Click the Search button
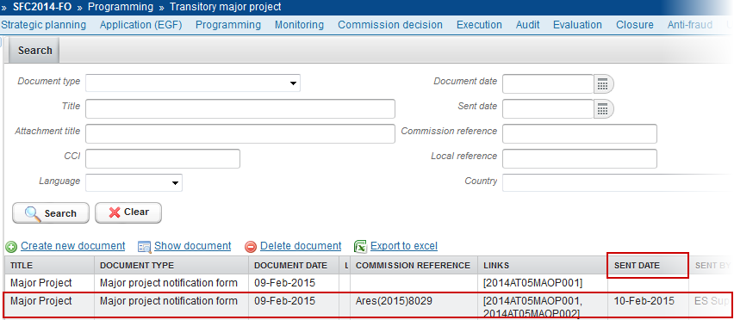Image resolution: width=734 pixels, height=320 pixels. click(x=51, y=213)
